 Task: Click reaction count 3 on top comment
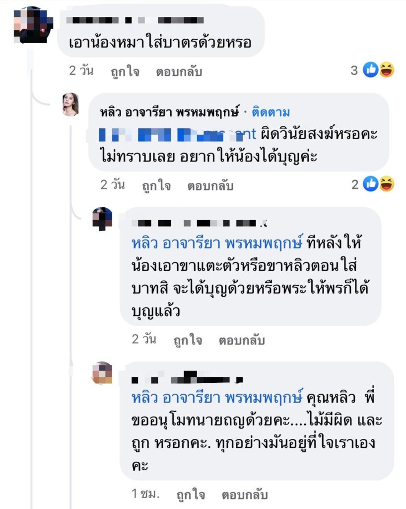point(354,70)
